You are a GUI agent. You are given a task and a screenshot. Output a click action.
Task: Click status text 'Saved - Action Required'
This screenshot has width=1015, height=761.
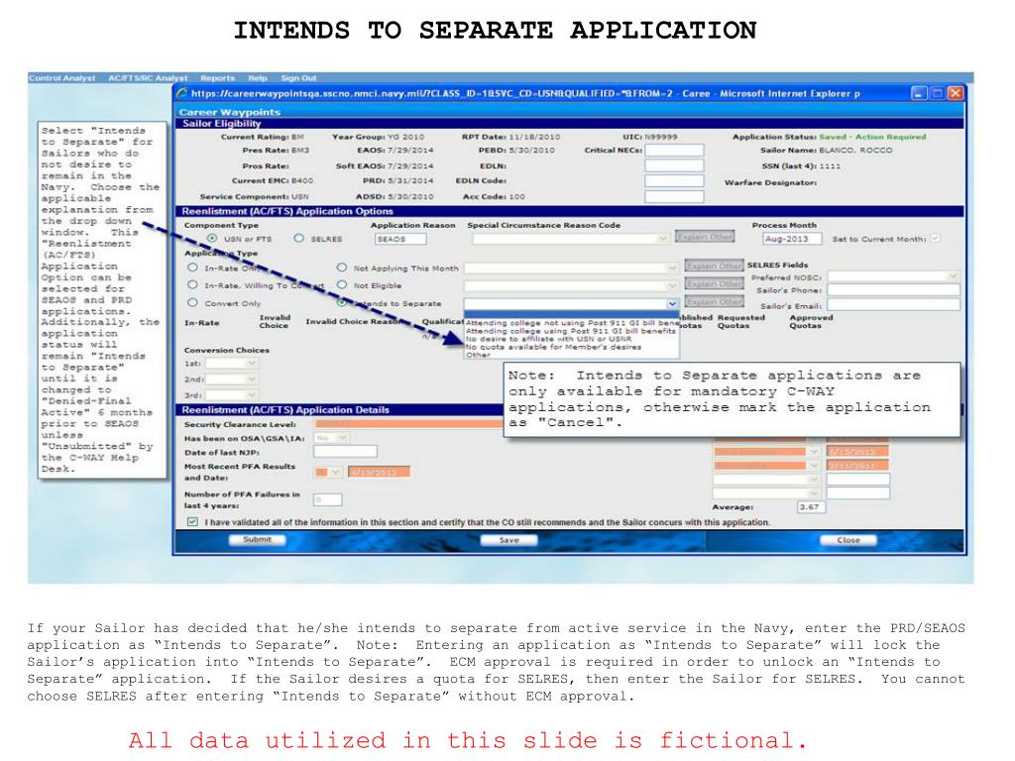click(872, 137)
